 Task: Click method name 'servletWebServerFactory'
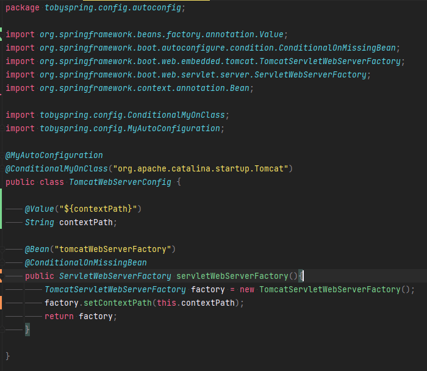(x=232, y=276)
